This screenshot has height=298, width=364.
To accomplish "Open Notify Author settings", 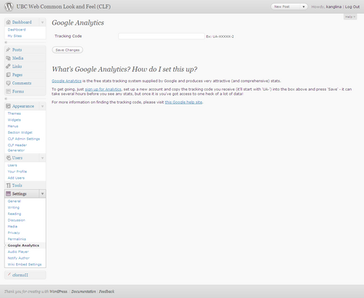I will click(x=18, y=258).
